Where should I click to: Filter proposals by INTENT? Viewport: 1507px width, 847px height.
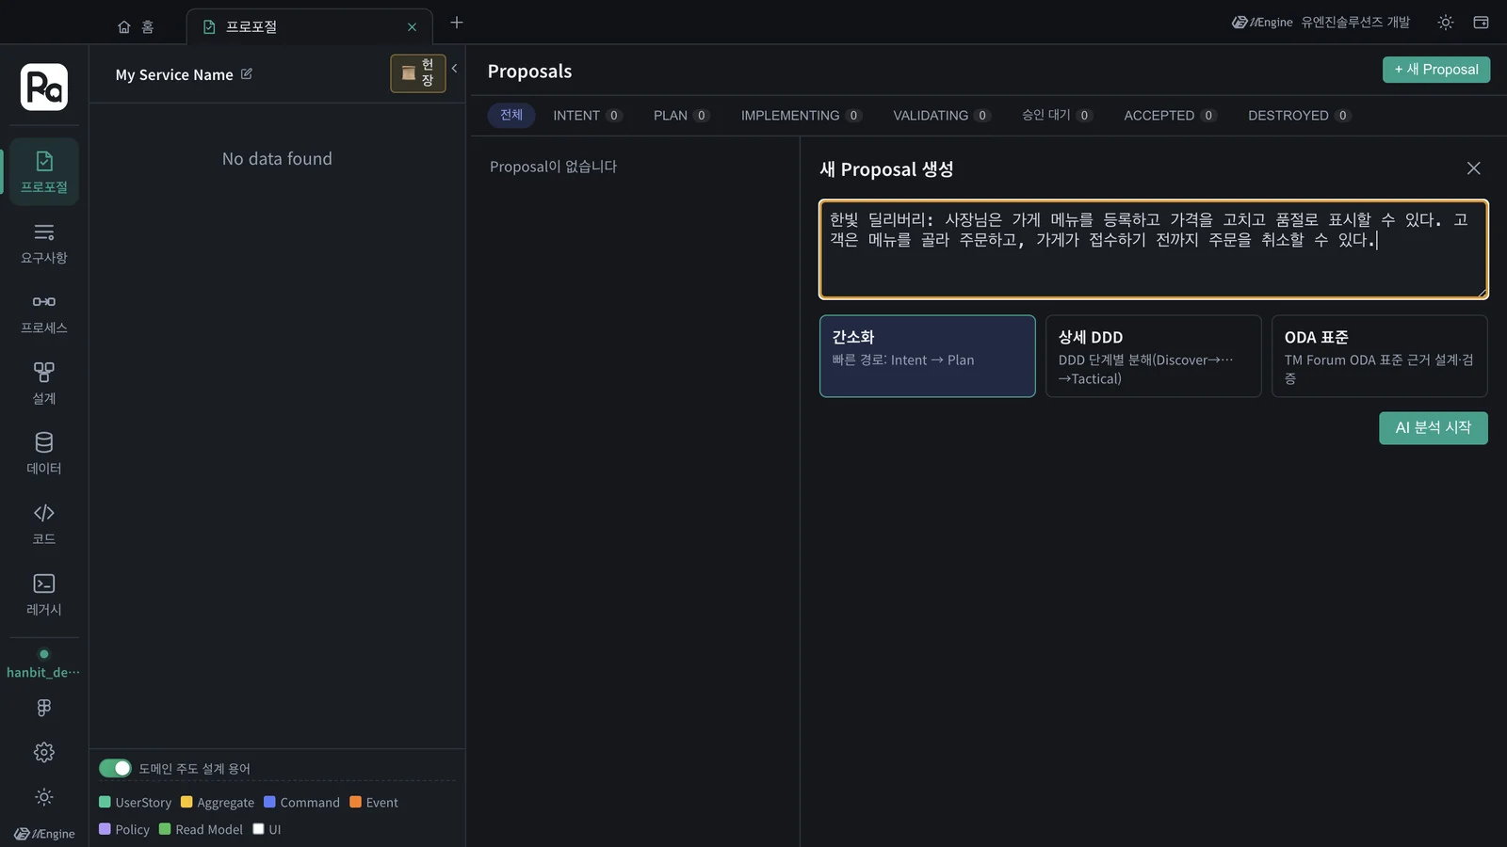(587, 115)
